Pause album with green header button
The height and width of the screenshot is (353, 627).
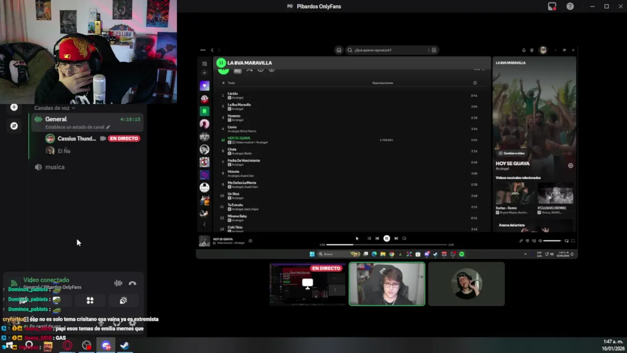tap(221, 63)
